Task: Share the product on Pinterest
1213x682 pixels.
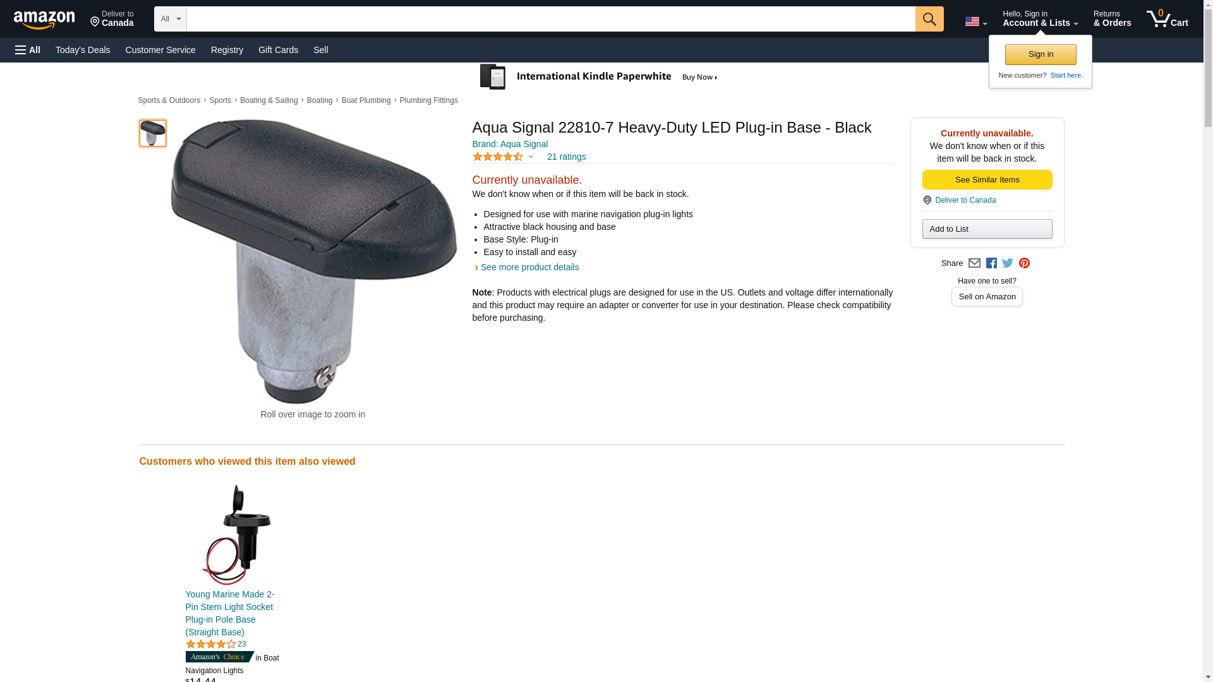Action: pos(1024,263)
